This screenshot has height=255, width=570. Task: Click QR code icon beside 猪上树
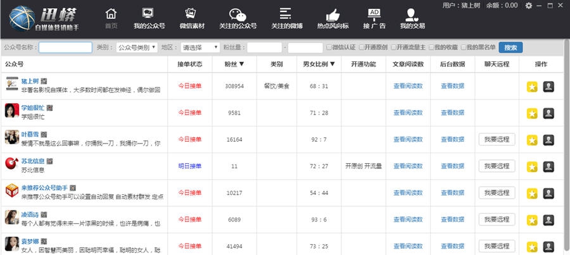coord(44,82)
